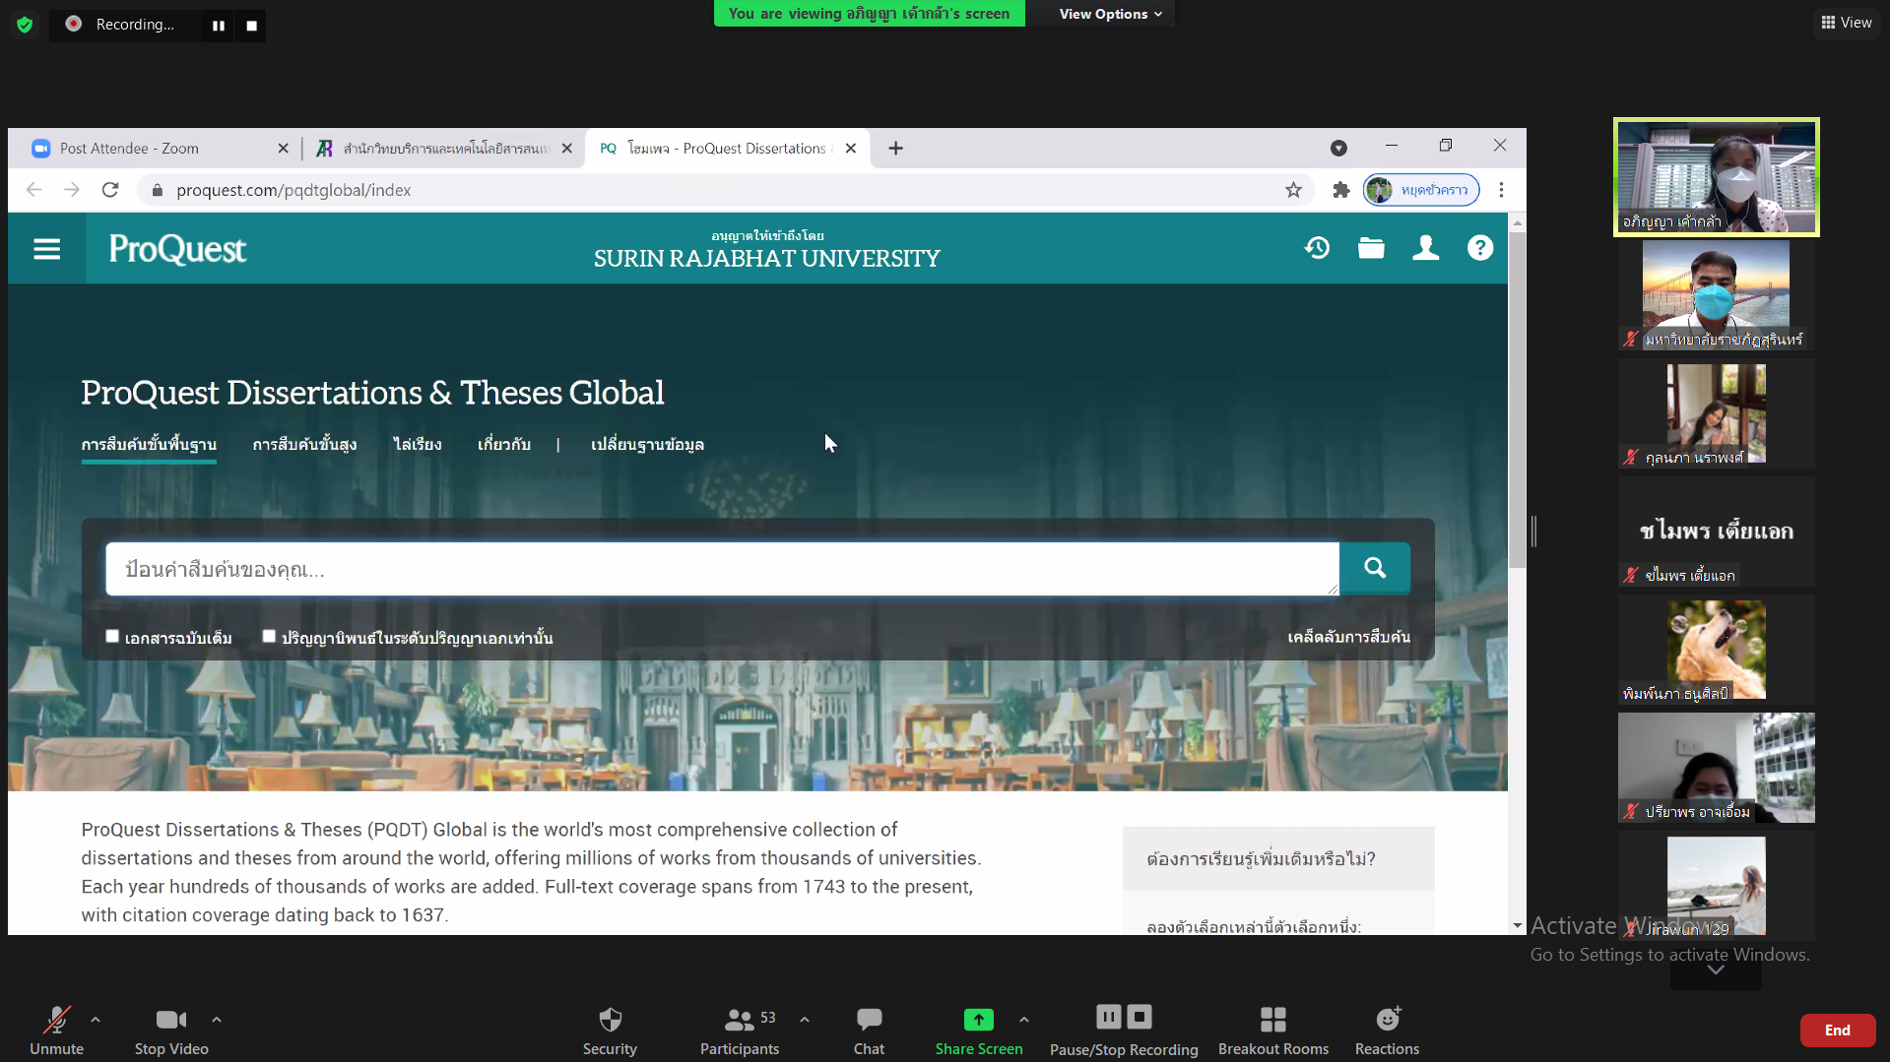This screenshot has width=1890, height=1062.
Task: Click the เคล็ดลับการสืบค้น search tips link
Action: pyautogui.click(x=1348, y=638)
